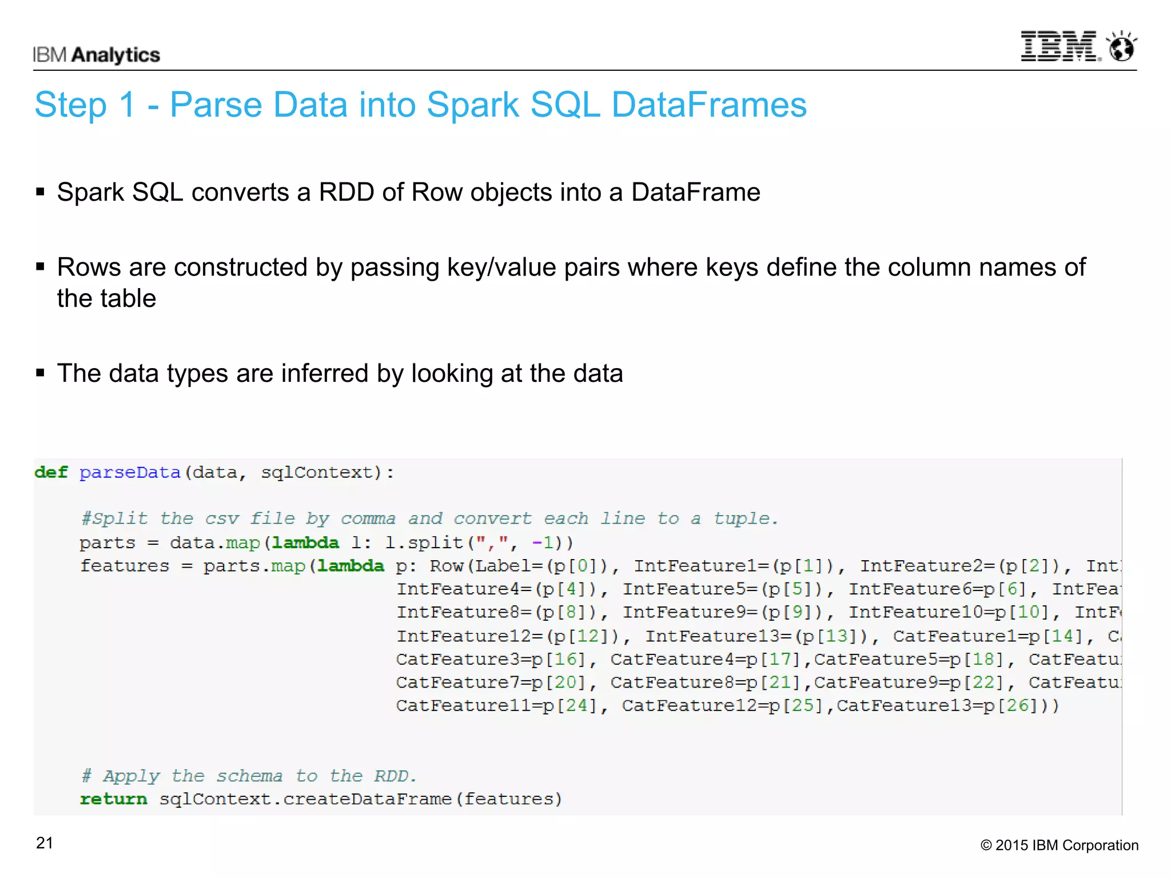This screenshot has width=1171, height=878.
Task: Click the code line starting 'IntFeature8=(p[8])'
Action: point(759,612)
